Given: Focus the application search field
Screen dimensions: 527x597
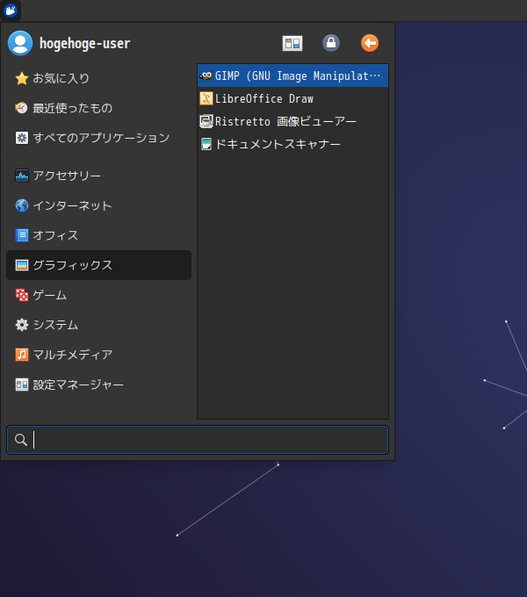Looking at the screenshot, I should pos(198,440).
